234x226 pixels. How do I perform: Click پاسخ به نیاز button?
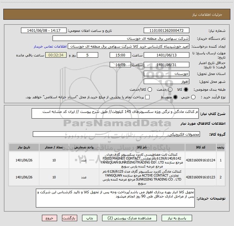click(177, 218)
